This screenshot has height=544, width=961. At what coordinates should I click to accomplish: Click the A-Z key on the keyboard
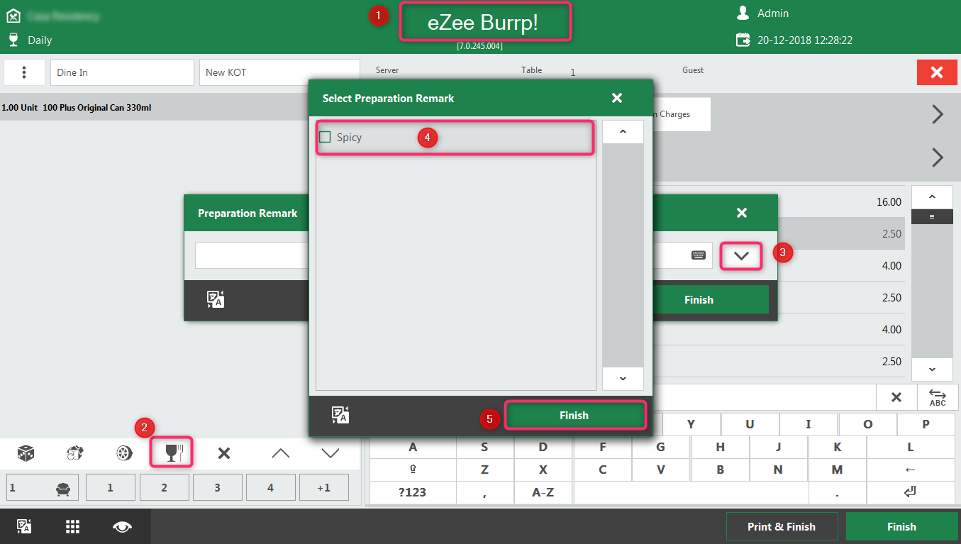pyautogui.click(x=543, y=492)
